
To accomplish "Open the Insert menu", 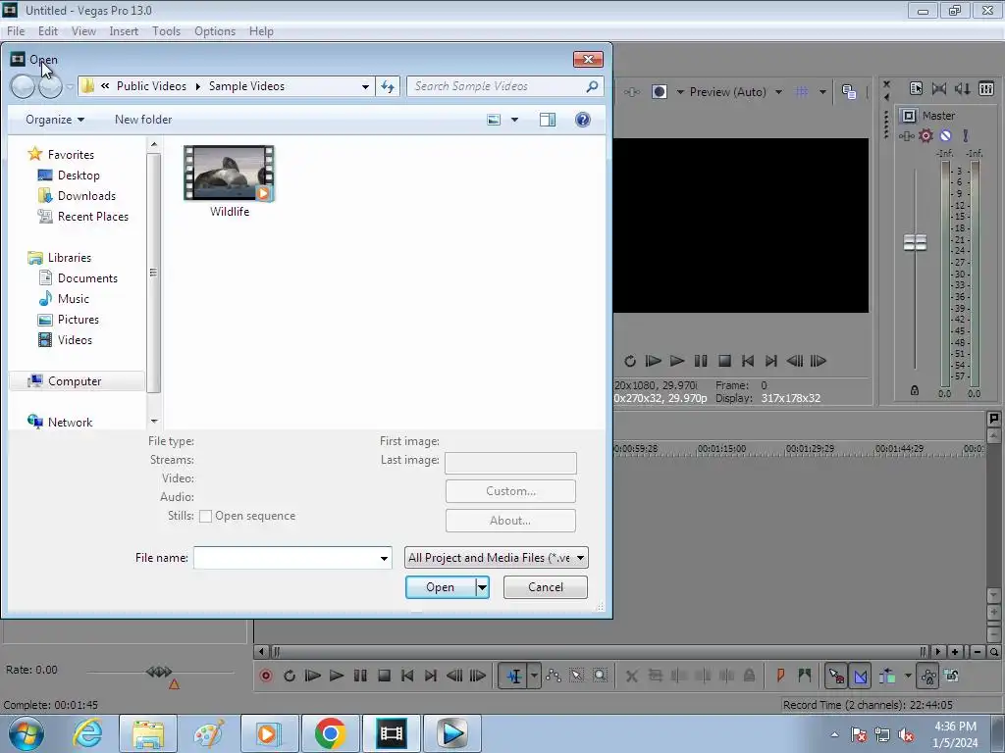I will [x=124, y=30].
